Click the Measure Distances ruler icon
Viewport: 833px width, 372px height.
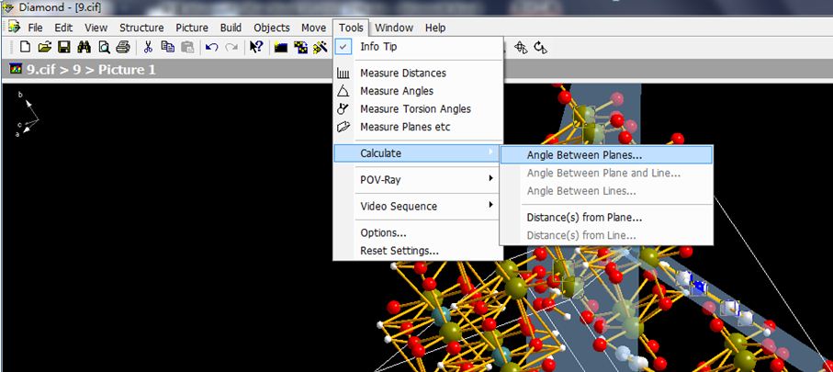pos(343,73)
